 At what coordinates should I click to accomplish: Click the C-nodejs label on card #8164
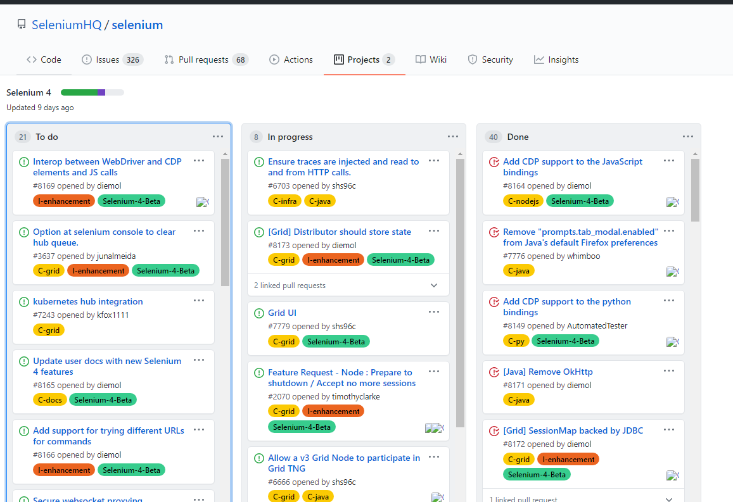point(523,201)
